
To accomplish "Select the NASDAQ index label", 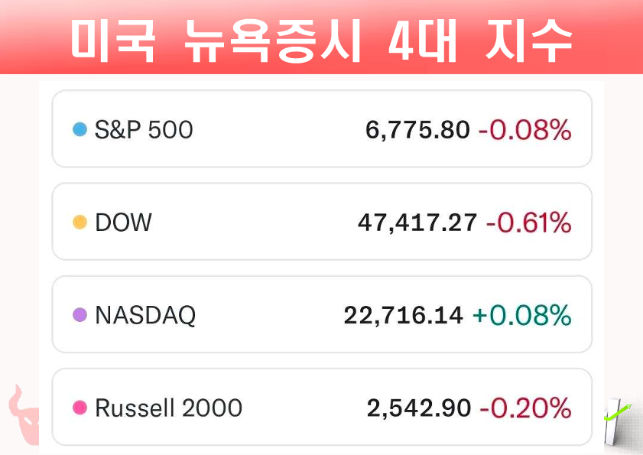I will [x=145, y=315].
